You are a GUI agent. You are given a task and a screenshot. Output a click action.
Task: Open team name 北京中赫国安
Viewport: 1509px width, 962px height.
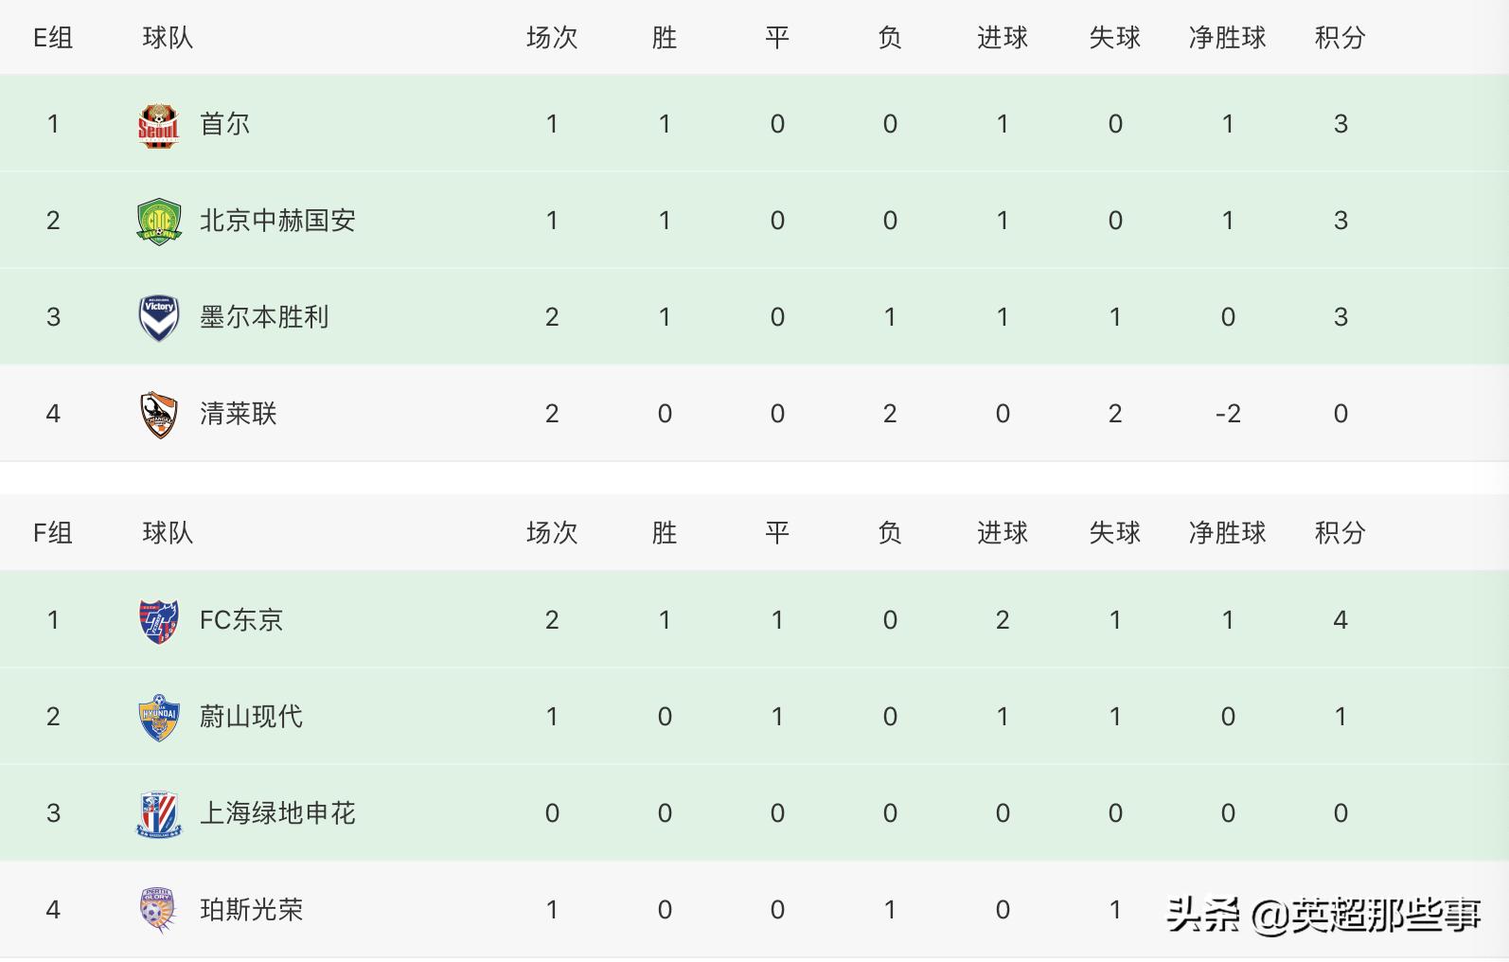277,221
